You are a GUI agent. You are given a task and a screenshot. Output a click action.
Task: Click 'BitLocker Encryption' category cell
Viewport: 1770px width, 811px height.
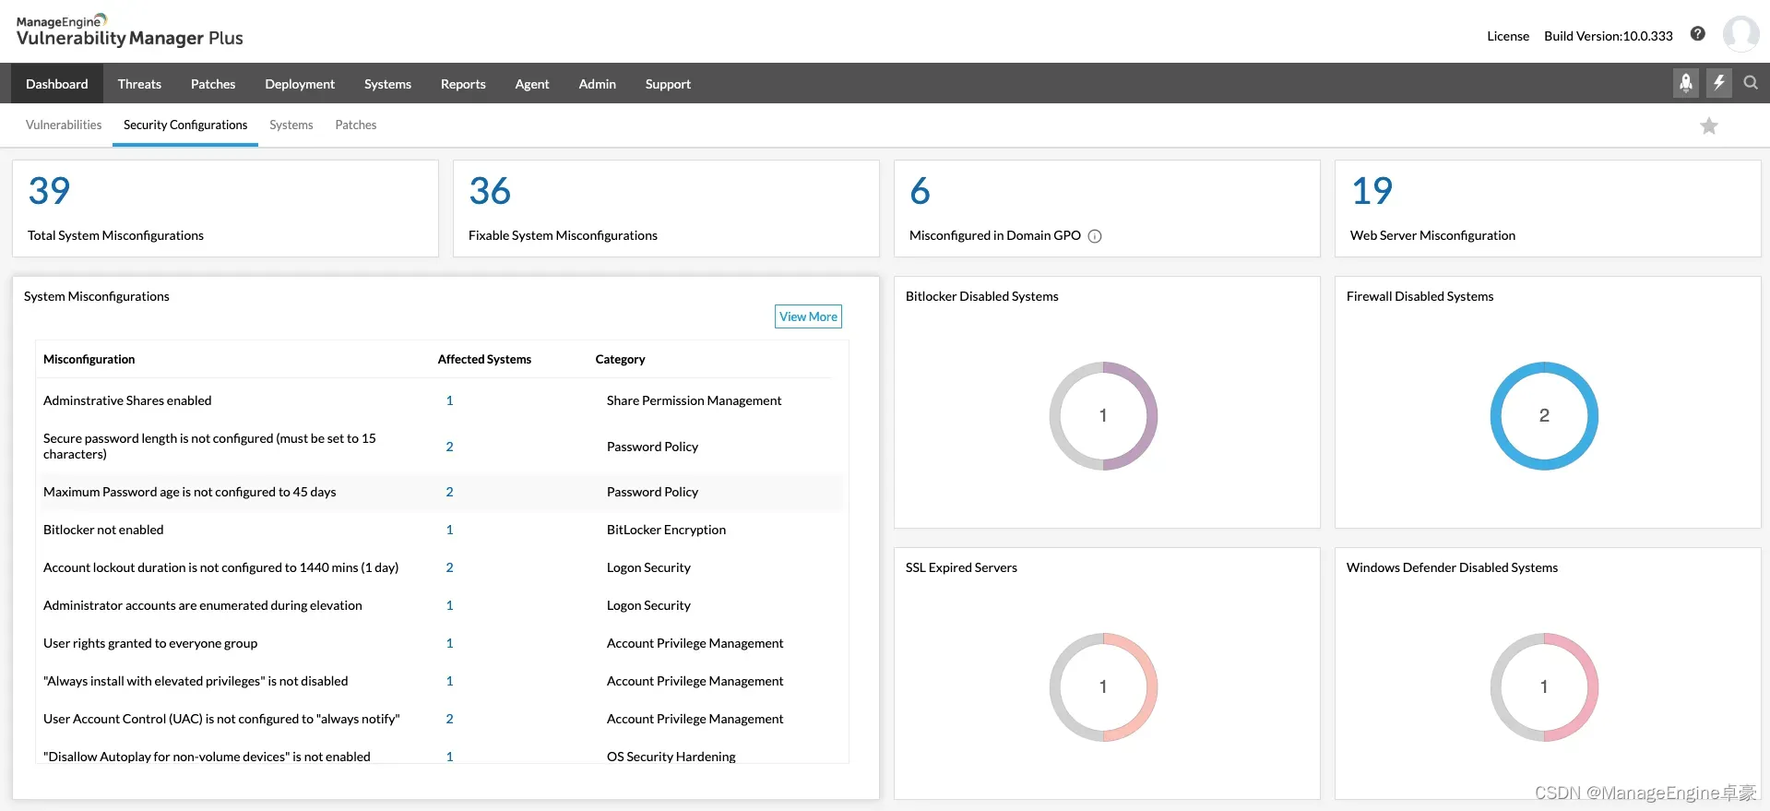[666, 530]
